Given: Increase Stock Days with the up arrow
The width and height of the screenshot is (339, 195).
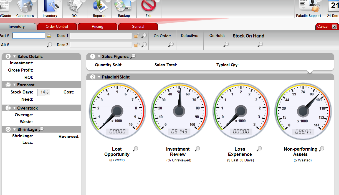Looking at the screenshot, I should point(47,91).
